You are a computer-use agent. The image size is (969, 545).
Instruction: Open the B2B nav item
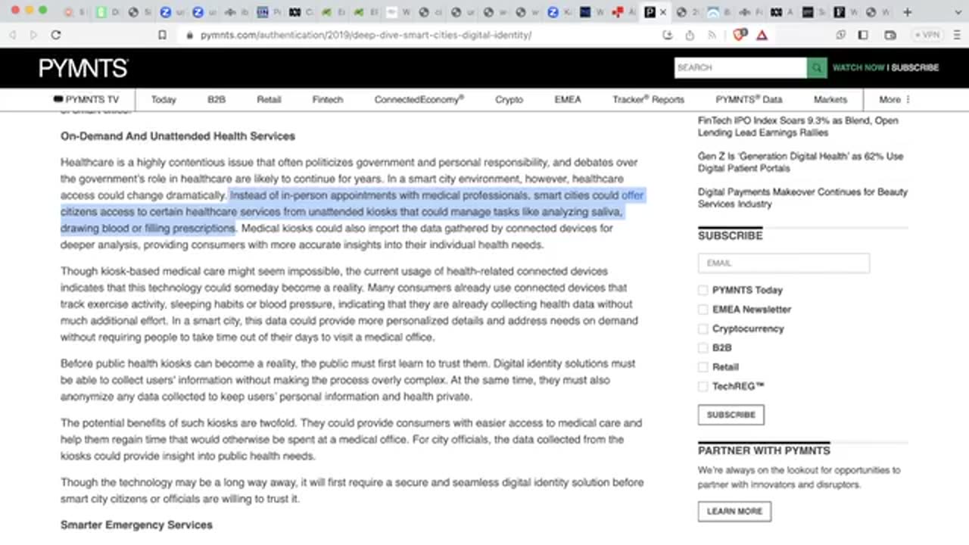pos(217,99)
